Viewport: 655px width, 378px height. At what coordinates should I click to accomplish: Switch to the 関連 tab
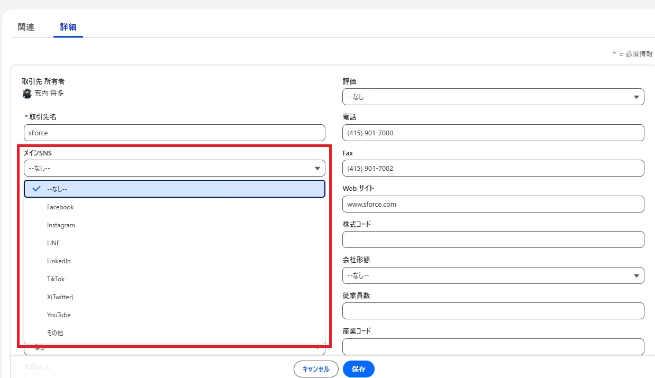click(x=26, y=27)
